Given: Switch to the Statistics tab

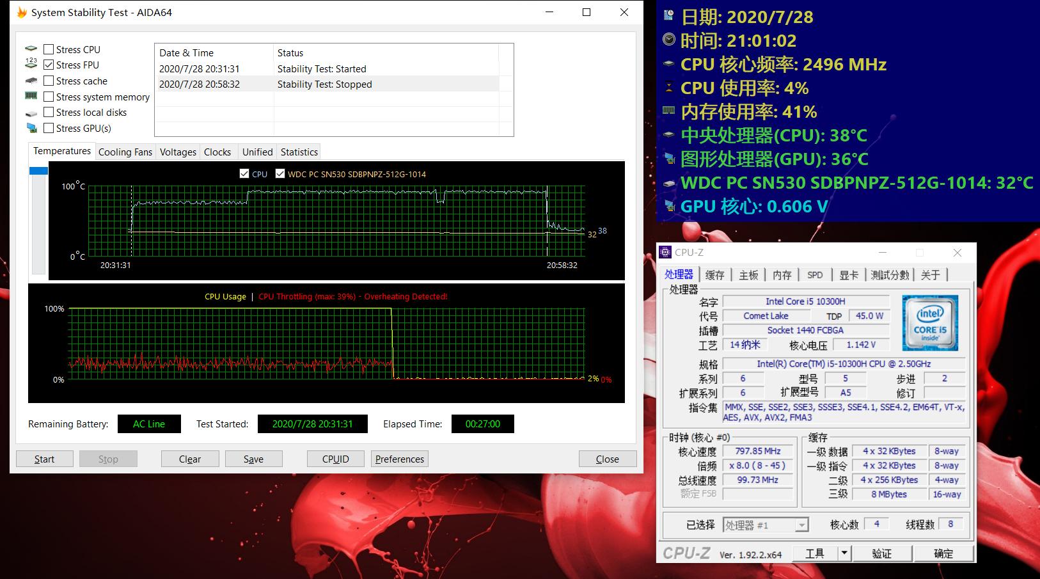Looking at the screenshot, I should click(299, 152).
